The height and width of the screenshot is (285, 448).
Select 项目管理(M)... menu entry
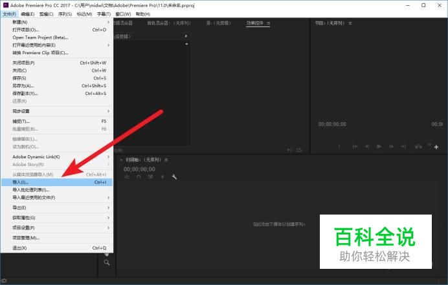(x=57, y=238)
